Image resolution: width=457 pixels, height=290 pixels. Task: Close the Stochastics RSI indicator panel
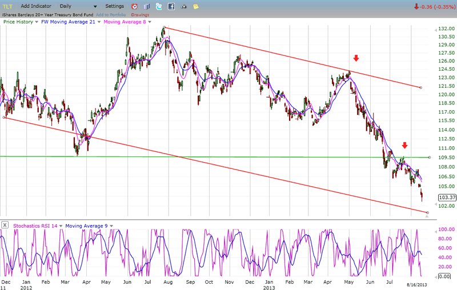[5, 225]
